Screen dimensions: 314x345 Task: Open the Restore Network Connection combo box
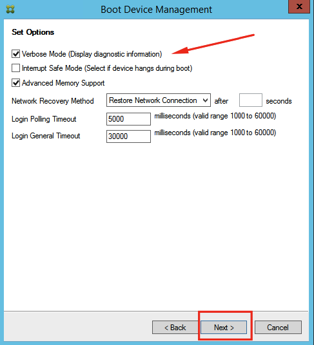point(159,100)
